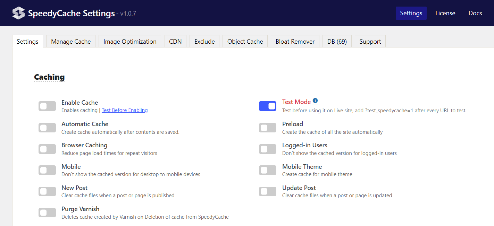
Task: Click 'Create the cache of all the site automatically'
Action: tap(333, 132)
